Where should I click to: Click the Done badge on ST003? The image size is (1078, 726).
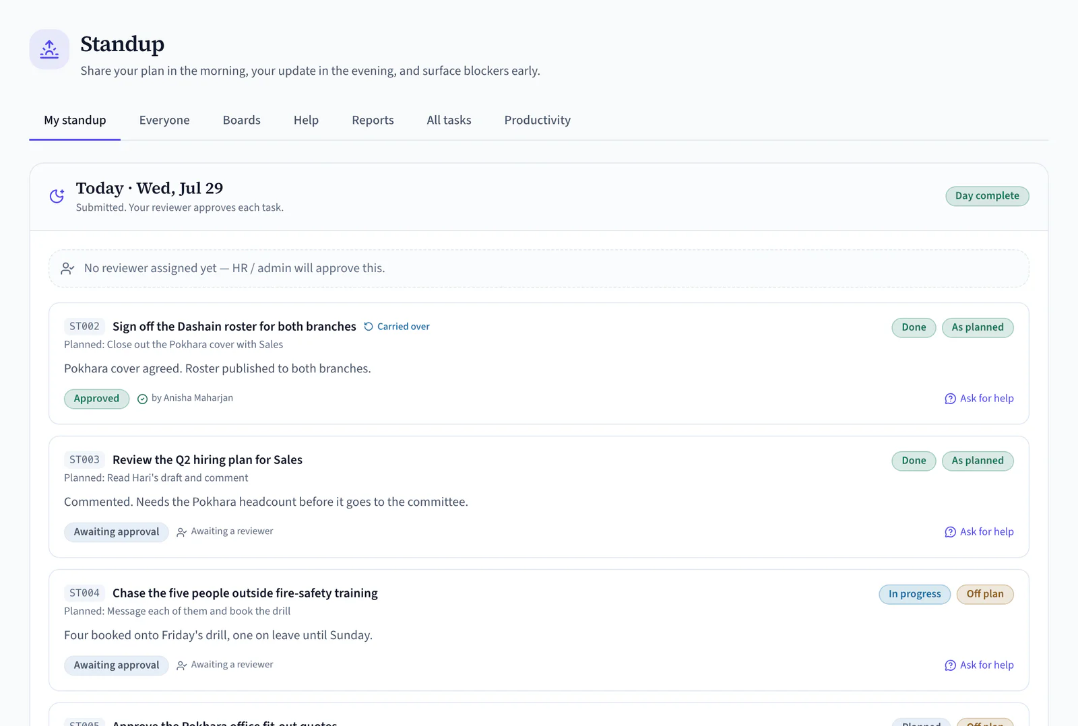pos(914,461)
